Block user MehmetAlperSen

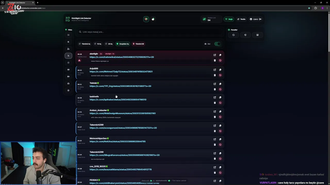pyautogui.click(x=220, y=145)
